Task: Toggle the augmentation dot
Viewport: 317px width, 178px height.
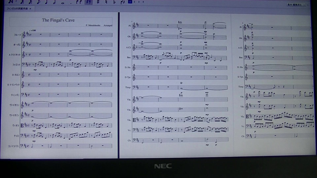Action: (71, 3)
